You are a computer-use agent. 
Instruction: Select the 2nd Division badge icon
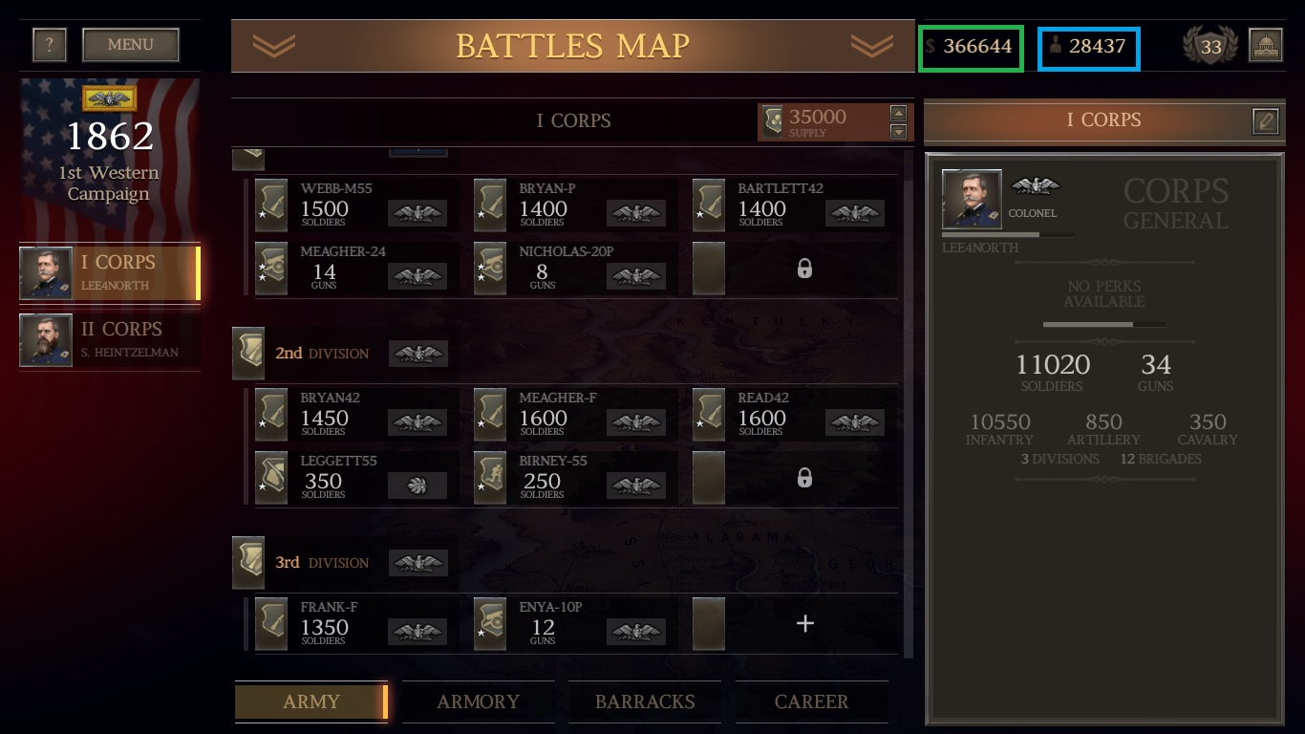click(x=248, y=354)
